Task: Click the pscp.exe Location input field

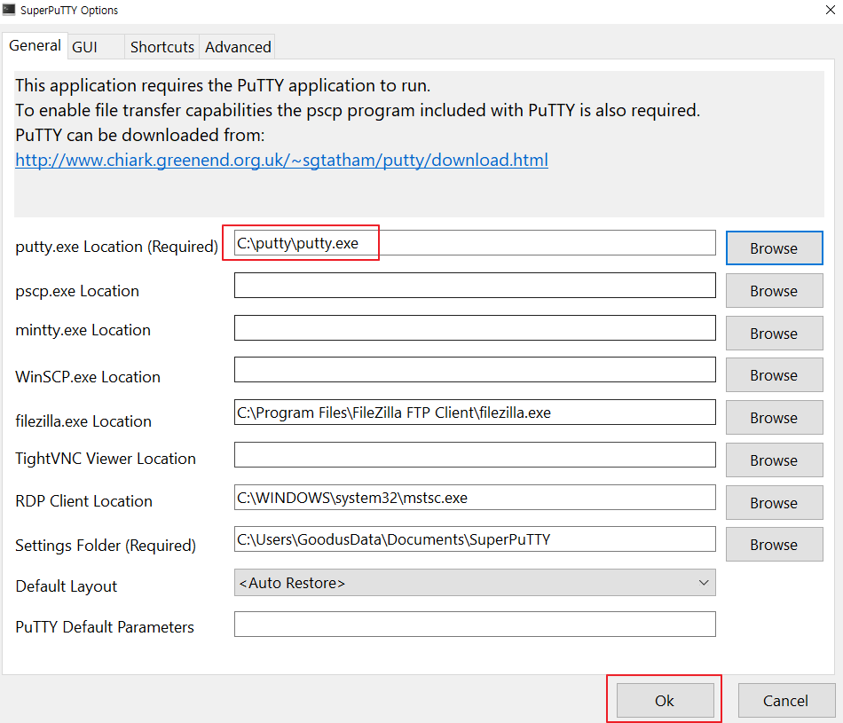Action: coord(475,285)
